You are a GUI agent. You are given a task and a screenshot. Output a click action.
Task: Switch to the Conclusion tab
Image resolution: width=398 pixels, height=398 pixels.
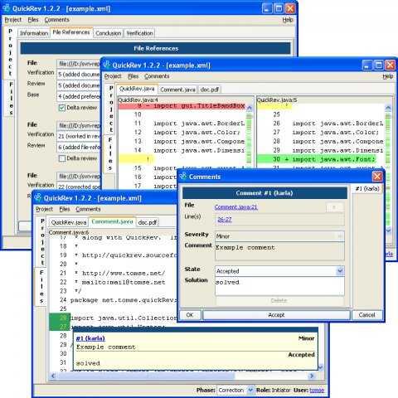coord(109,33)
